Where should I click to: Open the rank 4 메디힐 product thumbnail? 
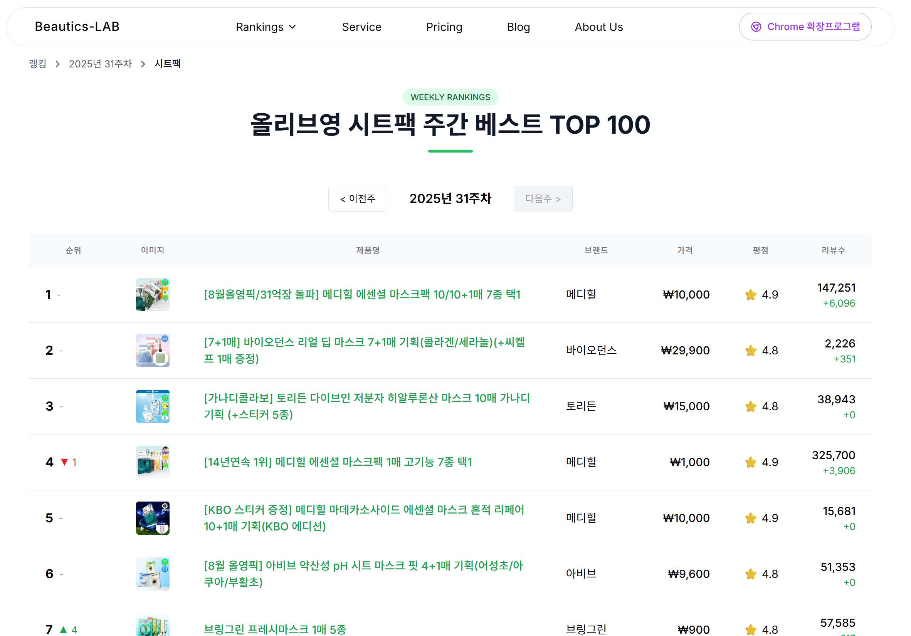tap(153, 462)
